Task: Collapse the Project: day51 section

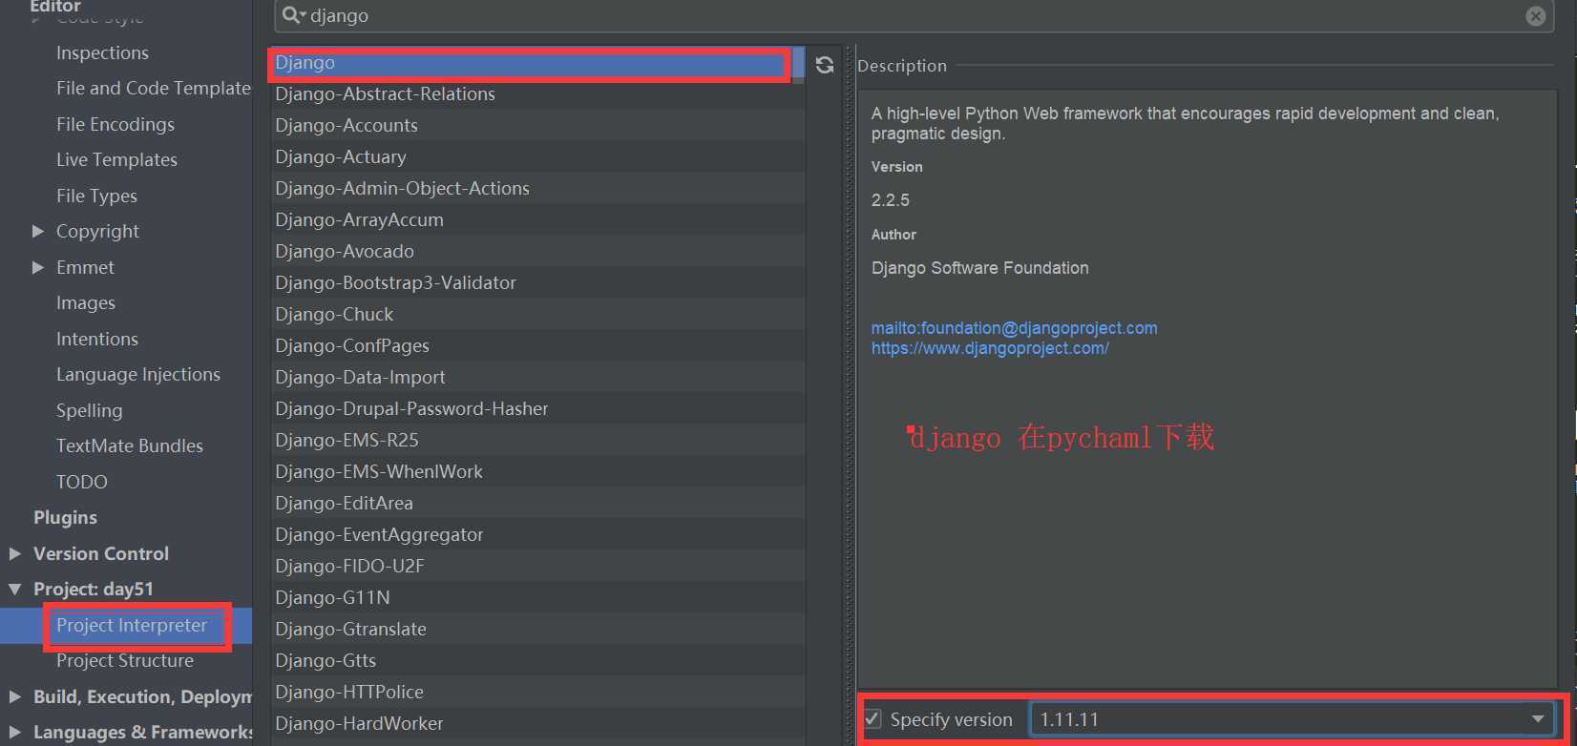Action: 15,590
